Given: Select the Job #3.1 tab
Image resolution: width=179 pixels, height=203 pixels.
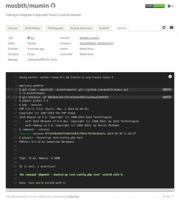Looking at the screenshot, I should tap(121, 28).
